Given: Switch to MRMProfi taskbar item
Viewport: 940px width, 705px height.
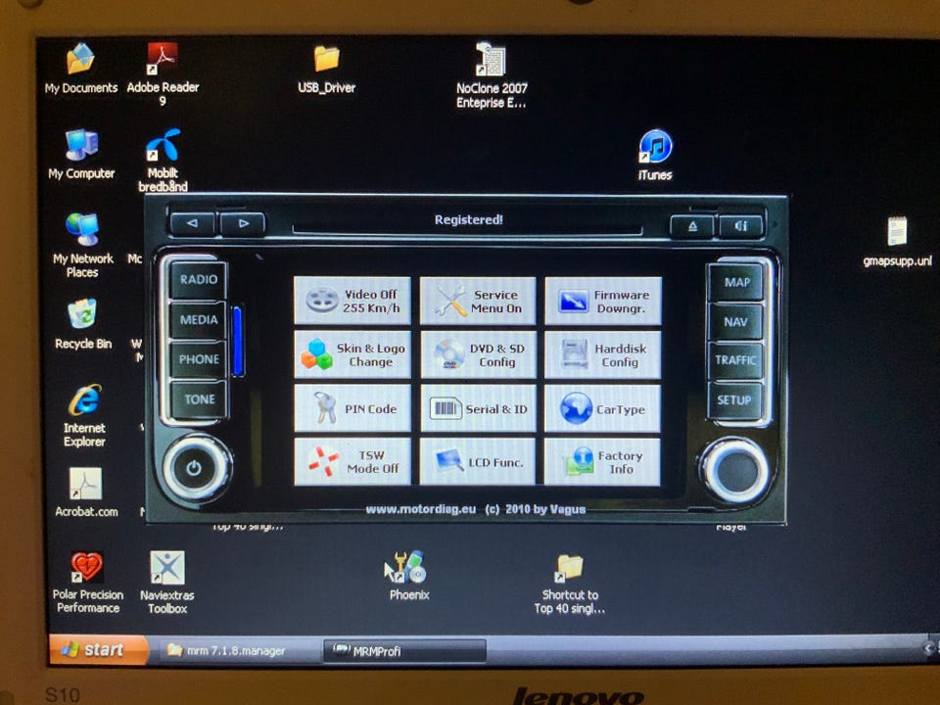Looking at the screenshot, I should [x=404, y=651].
